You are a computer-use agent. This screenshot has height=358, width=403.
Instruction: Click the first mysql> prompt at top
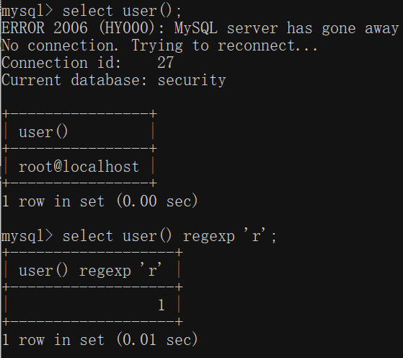[27, 12]
